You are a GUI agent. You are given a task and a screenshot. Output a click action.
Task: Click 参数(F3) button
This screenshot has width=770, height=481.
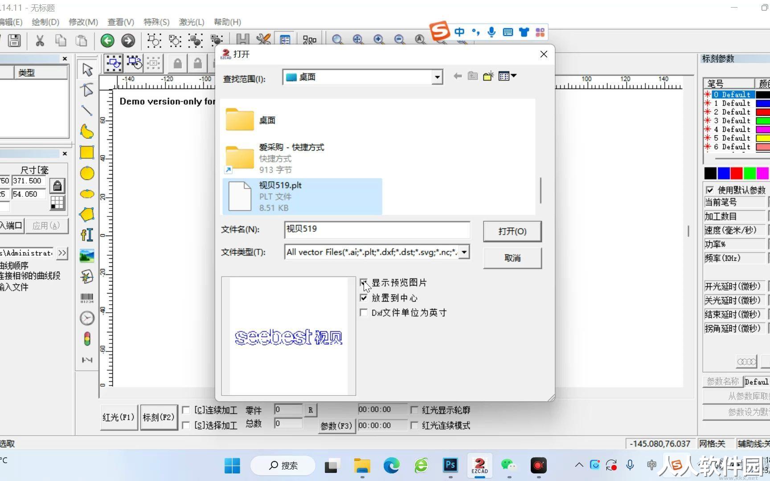pos(336,426)
